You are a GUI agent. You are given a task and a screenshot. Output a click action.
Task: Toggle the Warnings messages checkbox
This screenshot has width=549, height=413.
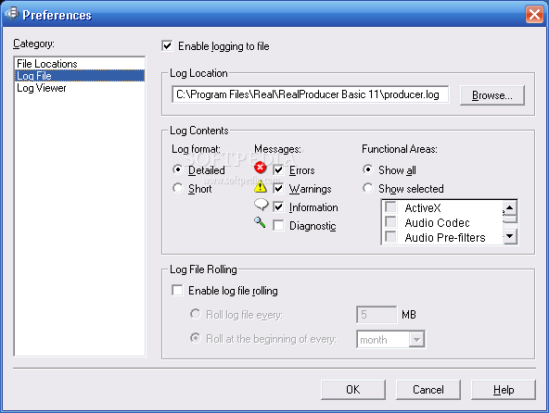coord(278,189)
